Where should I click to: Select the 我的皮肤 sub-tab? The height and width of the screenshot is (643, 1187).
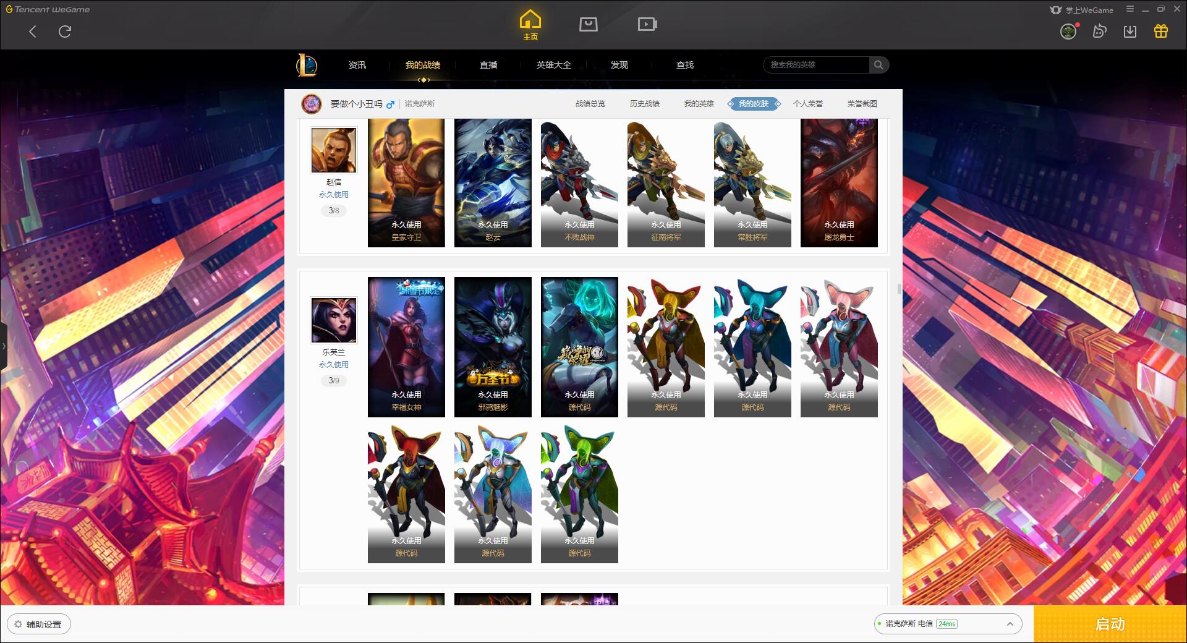click(754, 104)
